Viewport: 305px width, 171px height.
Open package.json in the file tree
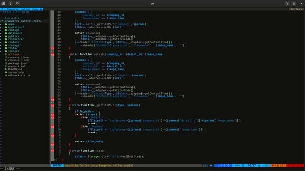pos(18,63)
